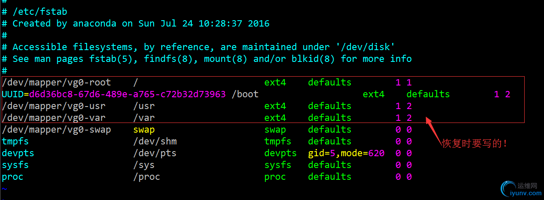Click the '0 0' values on vg0-swap row
Viewport: 544px width, 200px height.
tap(403, 130)
